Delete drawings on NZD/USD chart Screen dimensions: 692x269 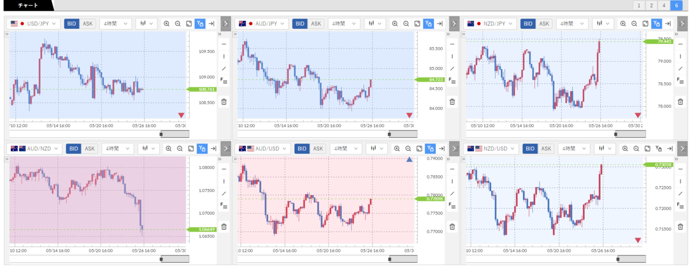coord(680,227)
